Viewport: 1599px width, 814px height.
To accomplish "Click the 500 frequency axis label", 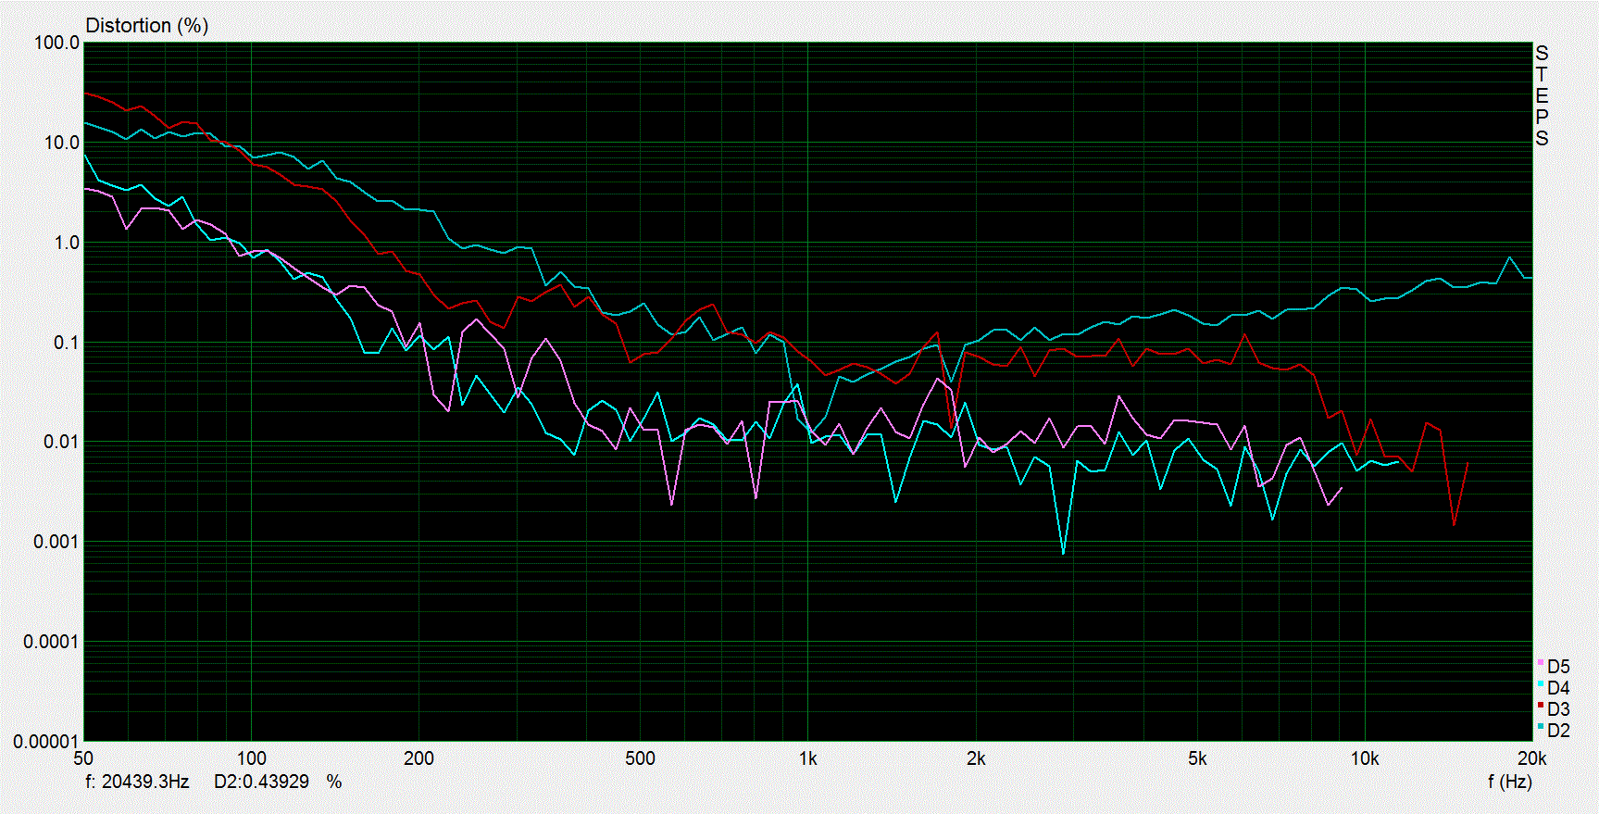I will [640, 758].
